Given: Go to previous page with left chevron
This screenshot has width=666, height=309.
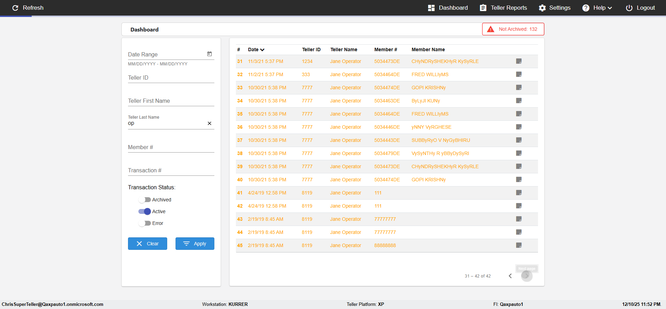Looking at the screenshot, I should point(510,276).
